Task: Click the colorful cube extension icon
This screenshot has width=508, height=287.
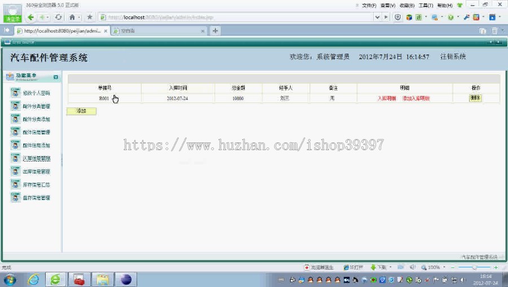Action: (409, 17)
